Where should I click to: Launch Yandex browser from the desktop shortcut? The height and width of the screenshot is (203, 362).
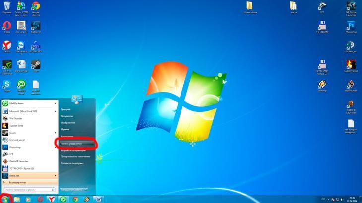pyautogui.click(x=7, y=47)
